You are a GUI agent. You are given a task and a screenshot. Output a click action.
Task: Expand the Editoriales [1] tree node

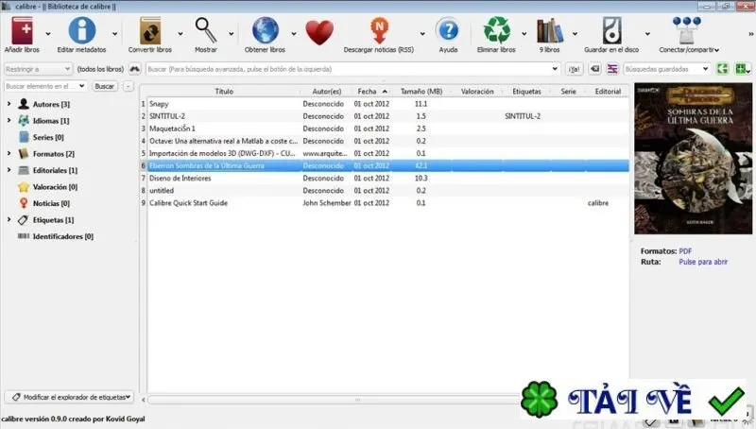(x=9, y=170)
